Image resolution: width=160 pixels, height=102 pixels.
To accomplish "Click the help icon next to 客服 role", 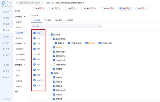I will (x=43, y=8).
